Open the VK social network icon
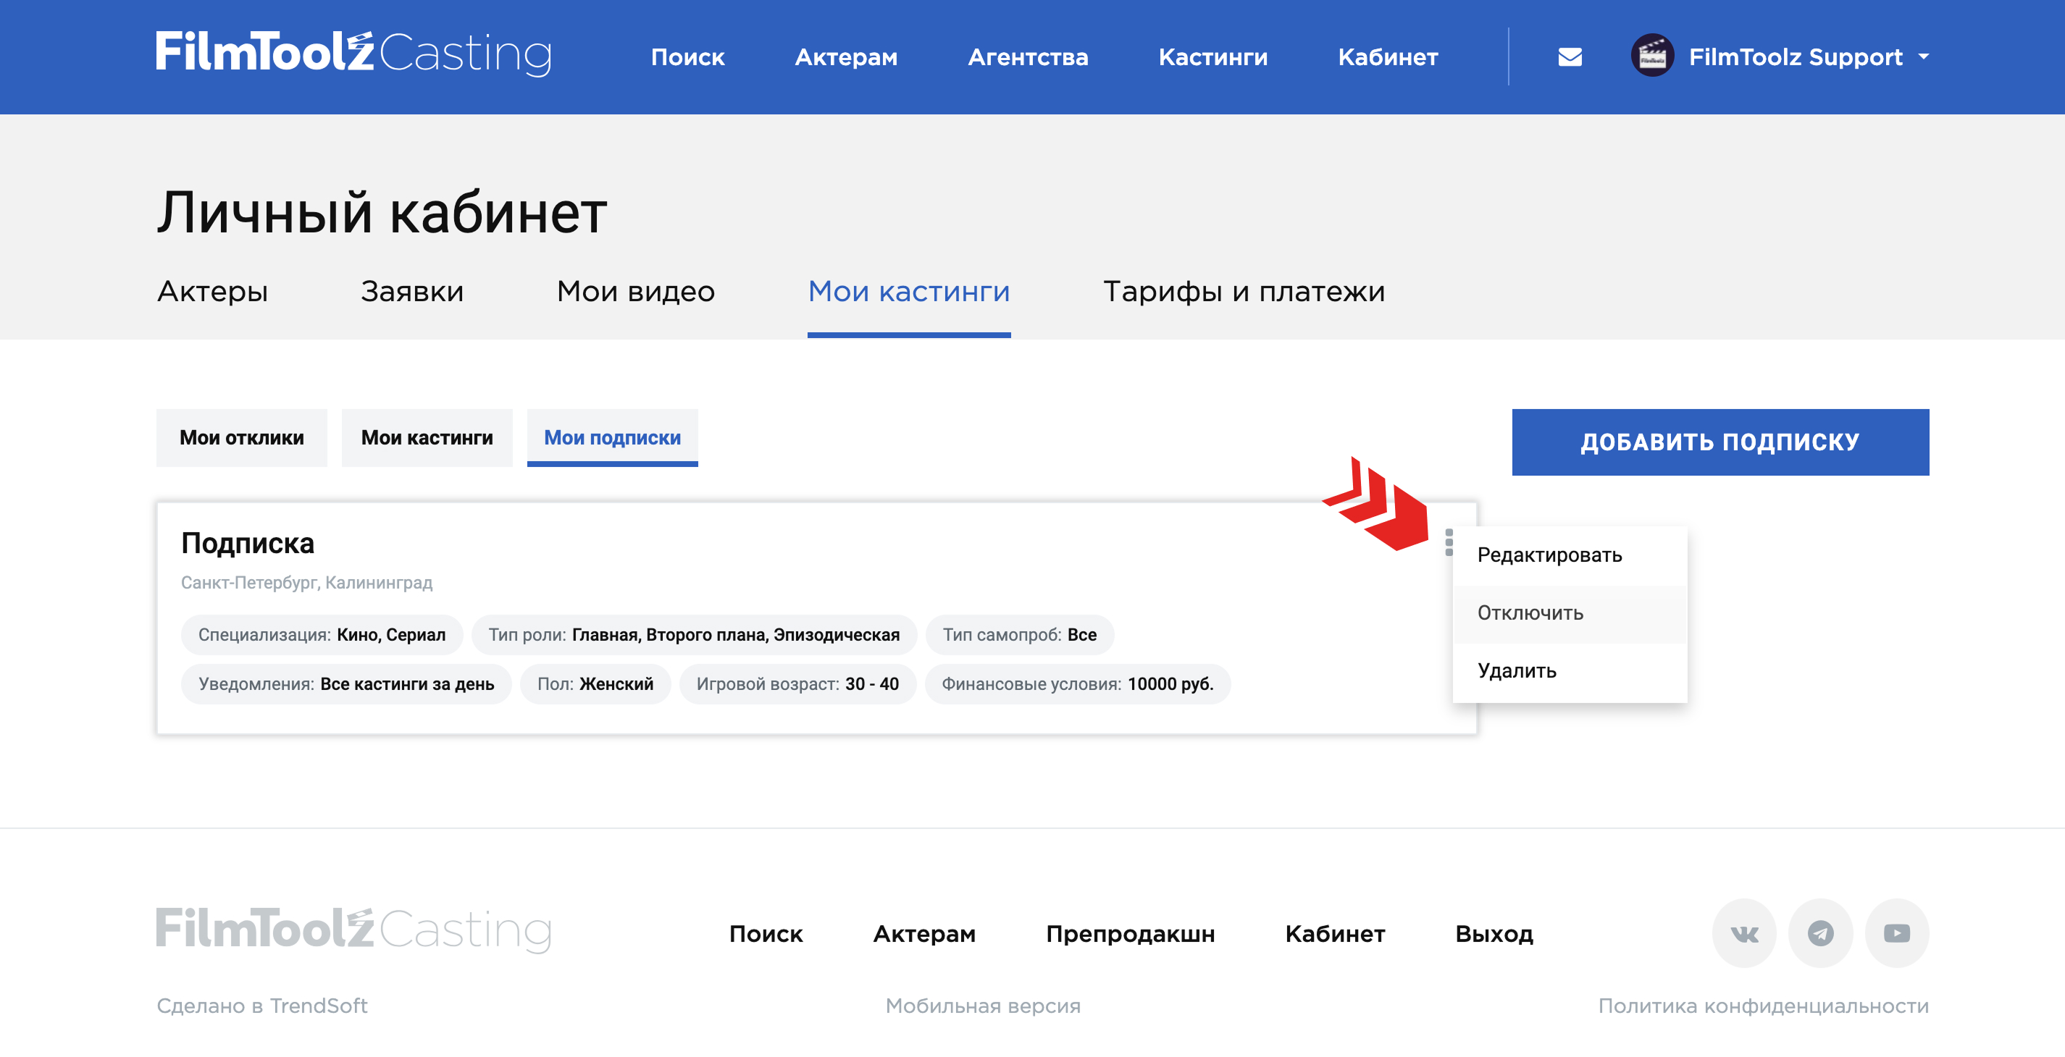Viewport: 2065px width, 1057px height. pyautogui.click(x=1743, y=932)
